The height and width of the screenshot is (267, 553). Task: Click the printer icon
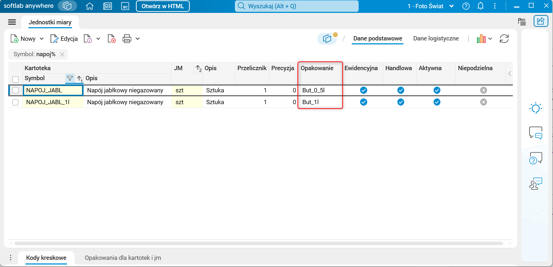(127, 39)
